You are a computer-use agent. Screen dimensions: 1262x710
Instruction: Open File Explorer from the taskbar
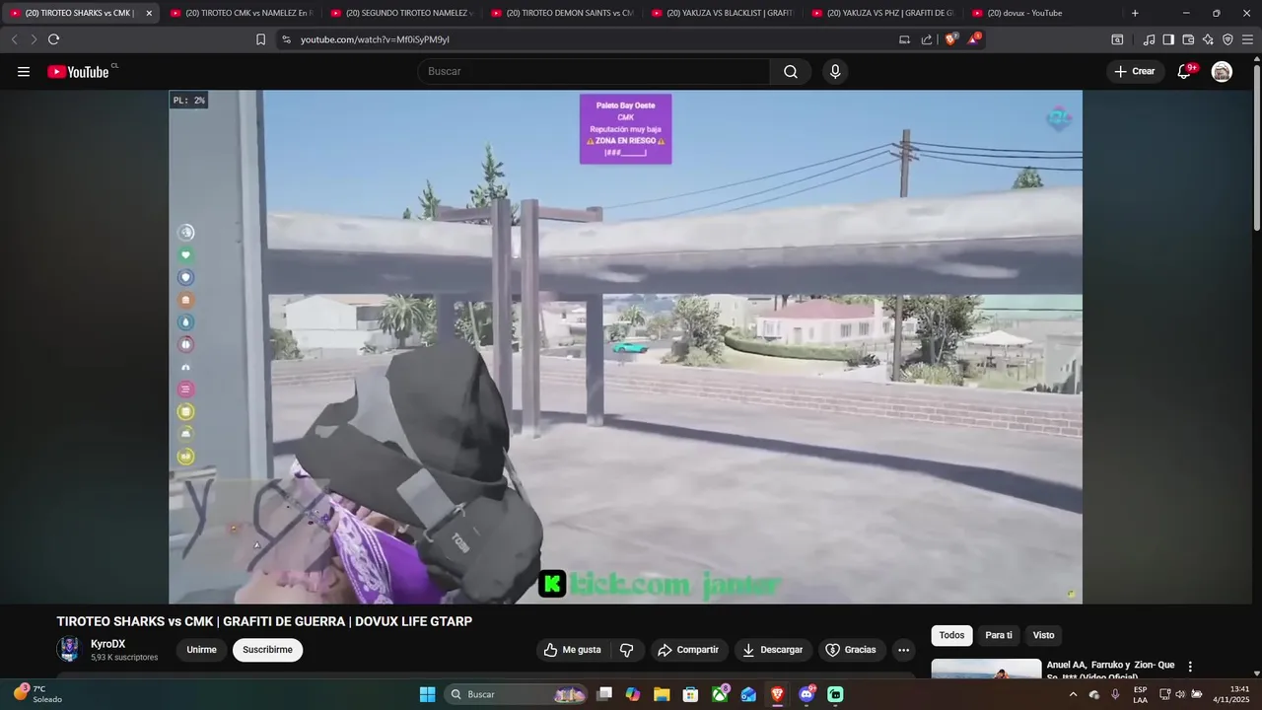coord(662,694)
